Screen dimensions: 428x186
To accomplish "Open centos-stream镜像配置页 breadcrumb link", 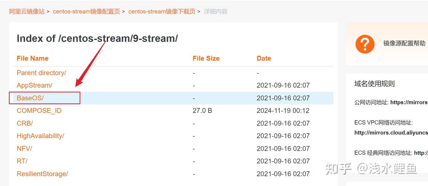I will point(86,11).
